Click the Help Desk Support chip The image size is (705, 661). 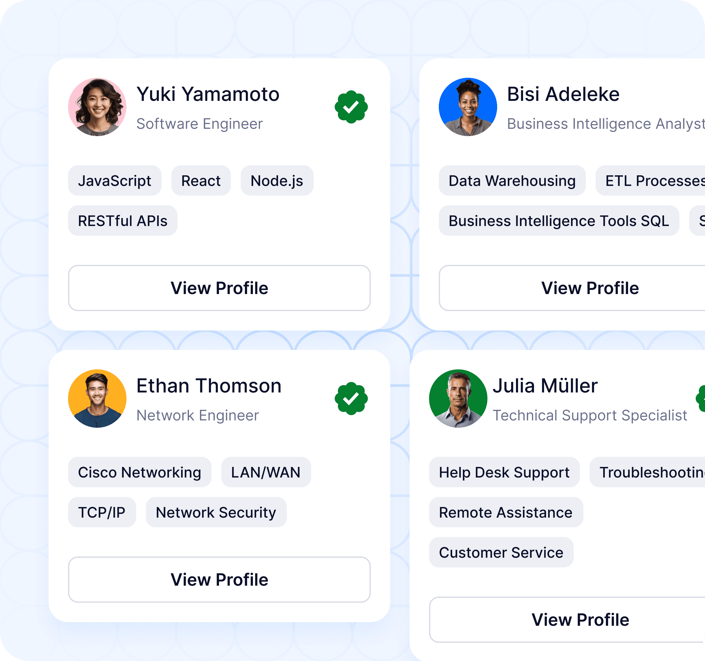(504, 472)
